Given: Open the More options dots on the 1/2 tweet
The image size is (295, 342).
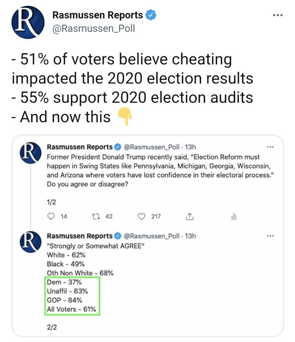Looking at the screenshot, I should 270,147.
